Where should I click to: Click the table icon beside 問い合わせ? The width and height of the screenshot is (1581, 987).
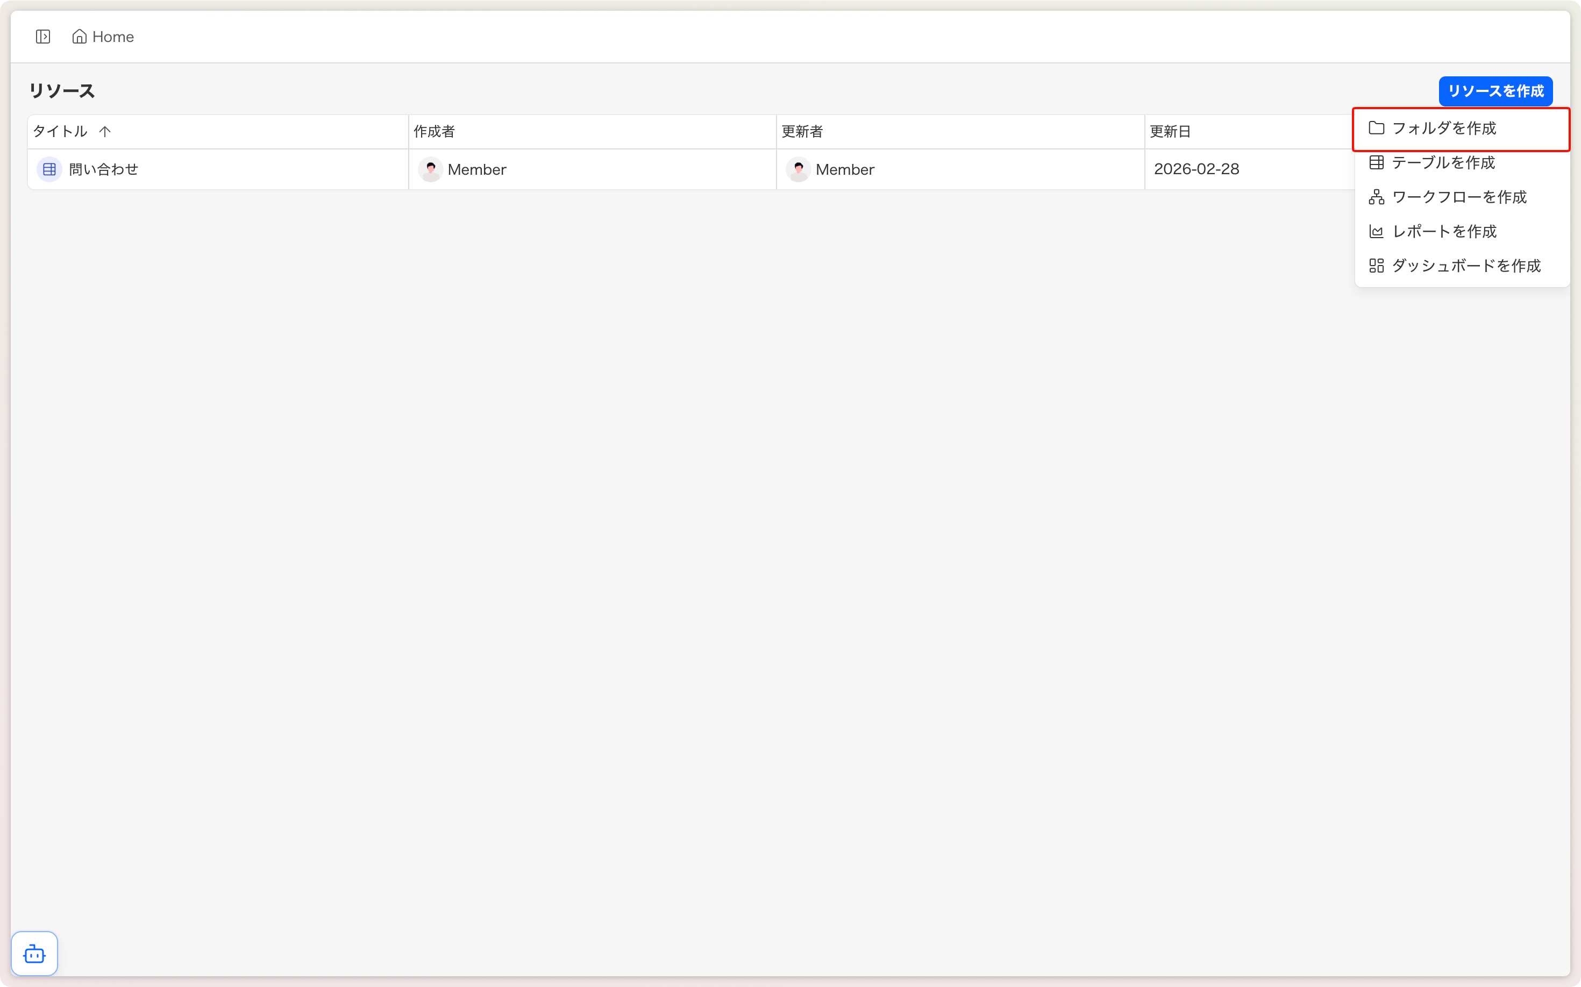pyautogui.click(x=49, y=170)
